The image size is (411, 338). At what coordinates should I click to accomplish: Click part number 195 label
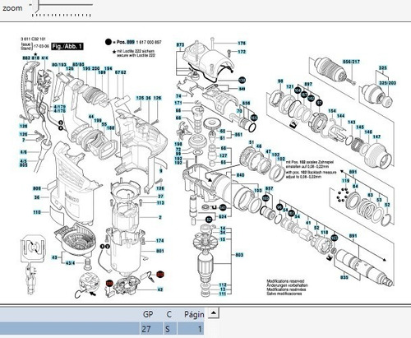87,68
